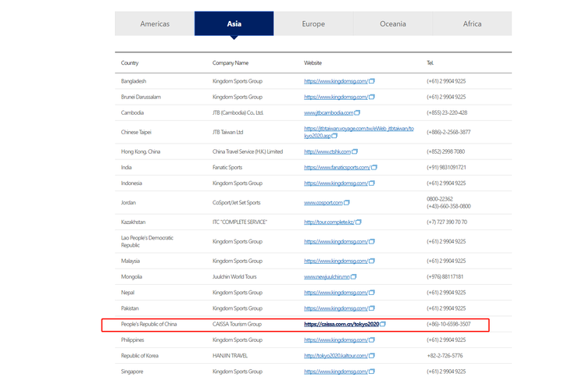Image resolution: width=586 pixels, height=377 pixels.
Task: Open Kazakhstan's tour.complete.kz link
Action: pyautogui.click(x=329, y=222)
